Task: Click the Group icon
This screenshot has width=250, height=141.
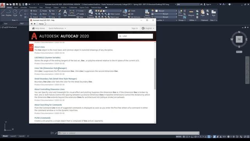Action: tap(180, 13)
